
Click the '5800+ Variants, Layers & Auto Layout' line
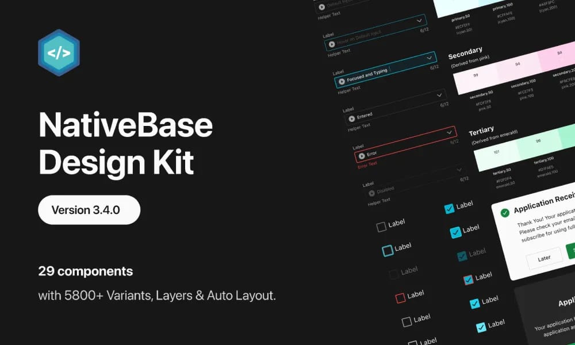point(170,296)
